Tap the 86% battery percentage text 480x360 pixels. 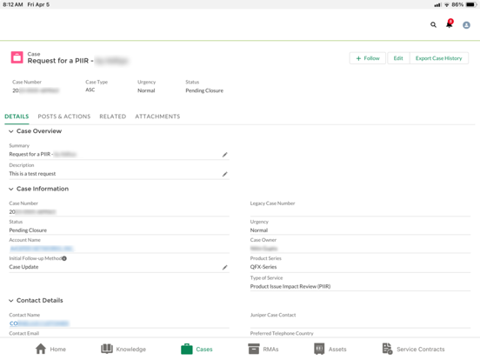coord(457,4)
